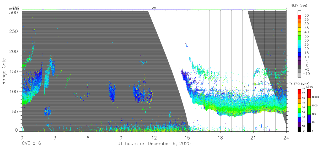
Task: Select the white top segment of elevation colorbar
Action: (x=299, y=13)
